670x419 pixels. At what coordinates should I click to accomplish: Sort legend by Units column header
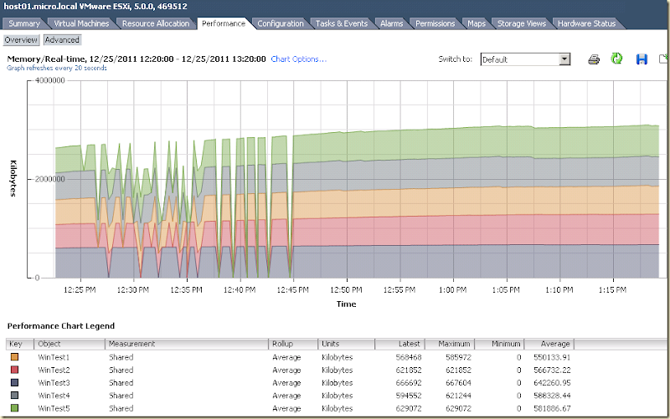[346, 344]
